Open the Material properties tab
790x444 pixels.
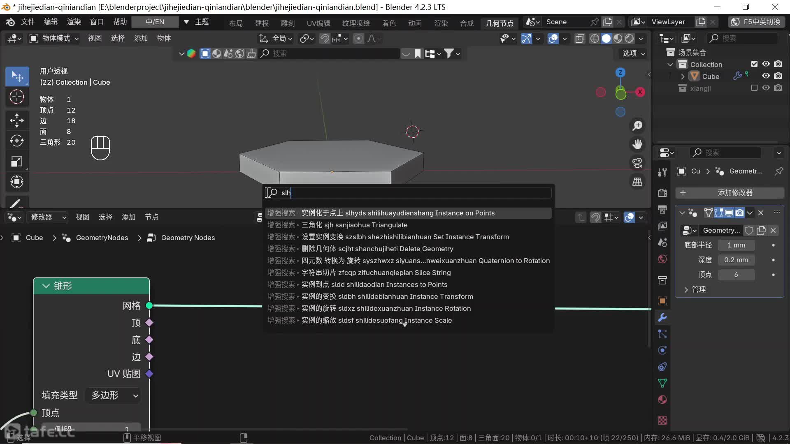662,400
